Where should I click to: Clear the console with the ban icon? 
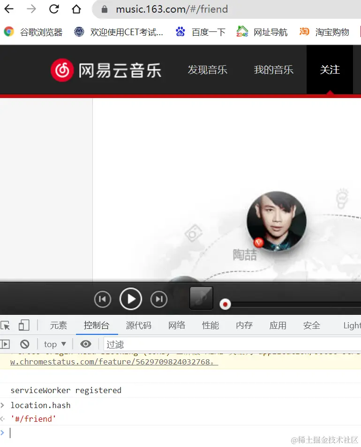point(25,344)
